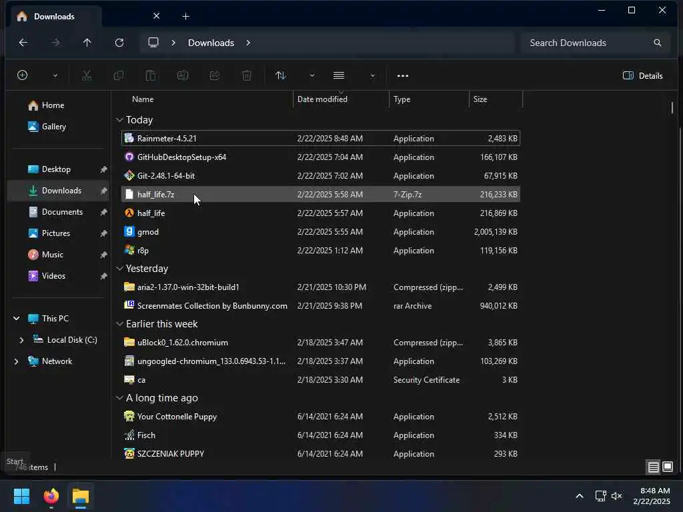Sort by the Type column header
This screenshot has height=512, width=683.
pos(429,99)
